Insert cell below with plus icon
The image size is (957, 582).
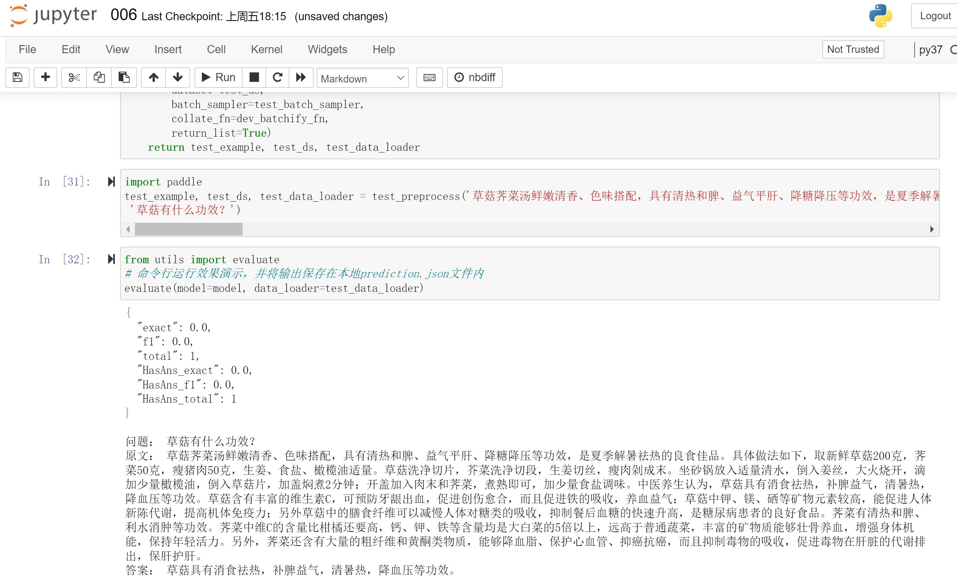45,77
